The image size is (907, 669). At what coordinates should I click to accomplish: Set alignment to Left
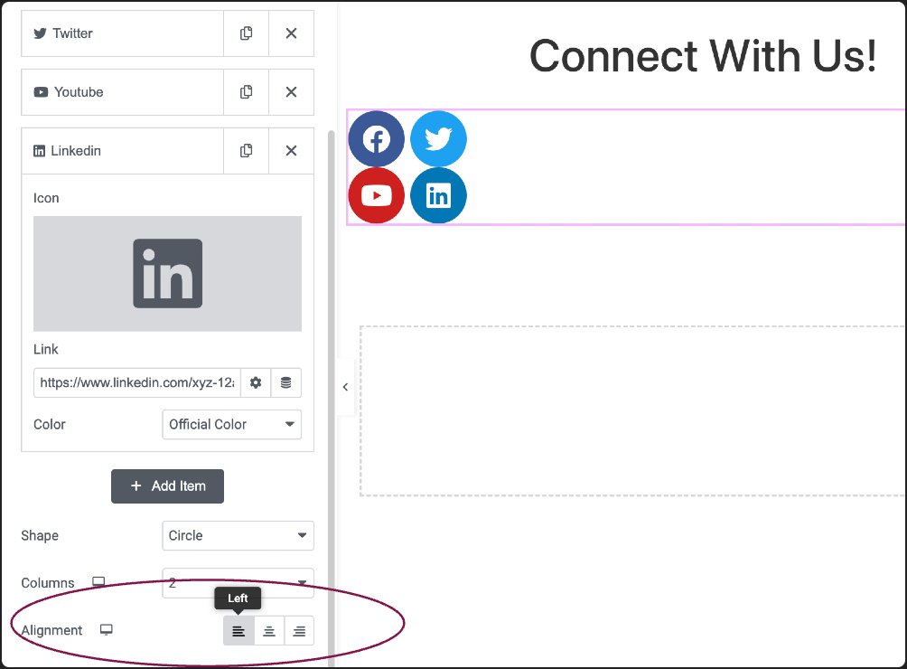click(x=238, y=631)
